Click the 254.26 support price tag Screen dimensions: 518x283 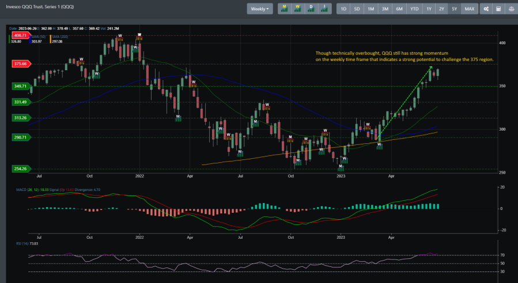(21, 169)
